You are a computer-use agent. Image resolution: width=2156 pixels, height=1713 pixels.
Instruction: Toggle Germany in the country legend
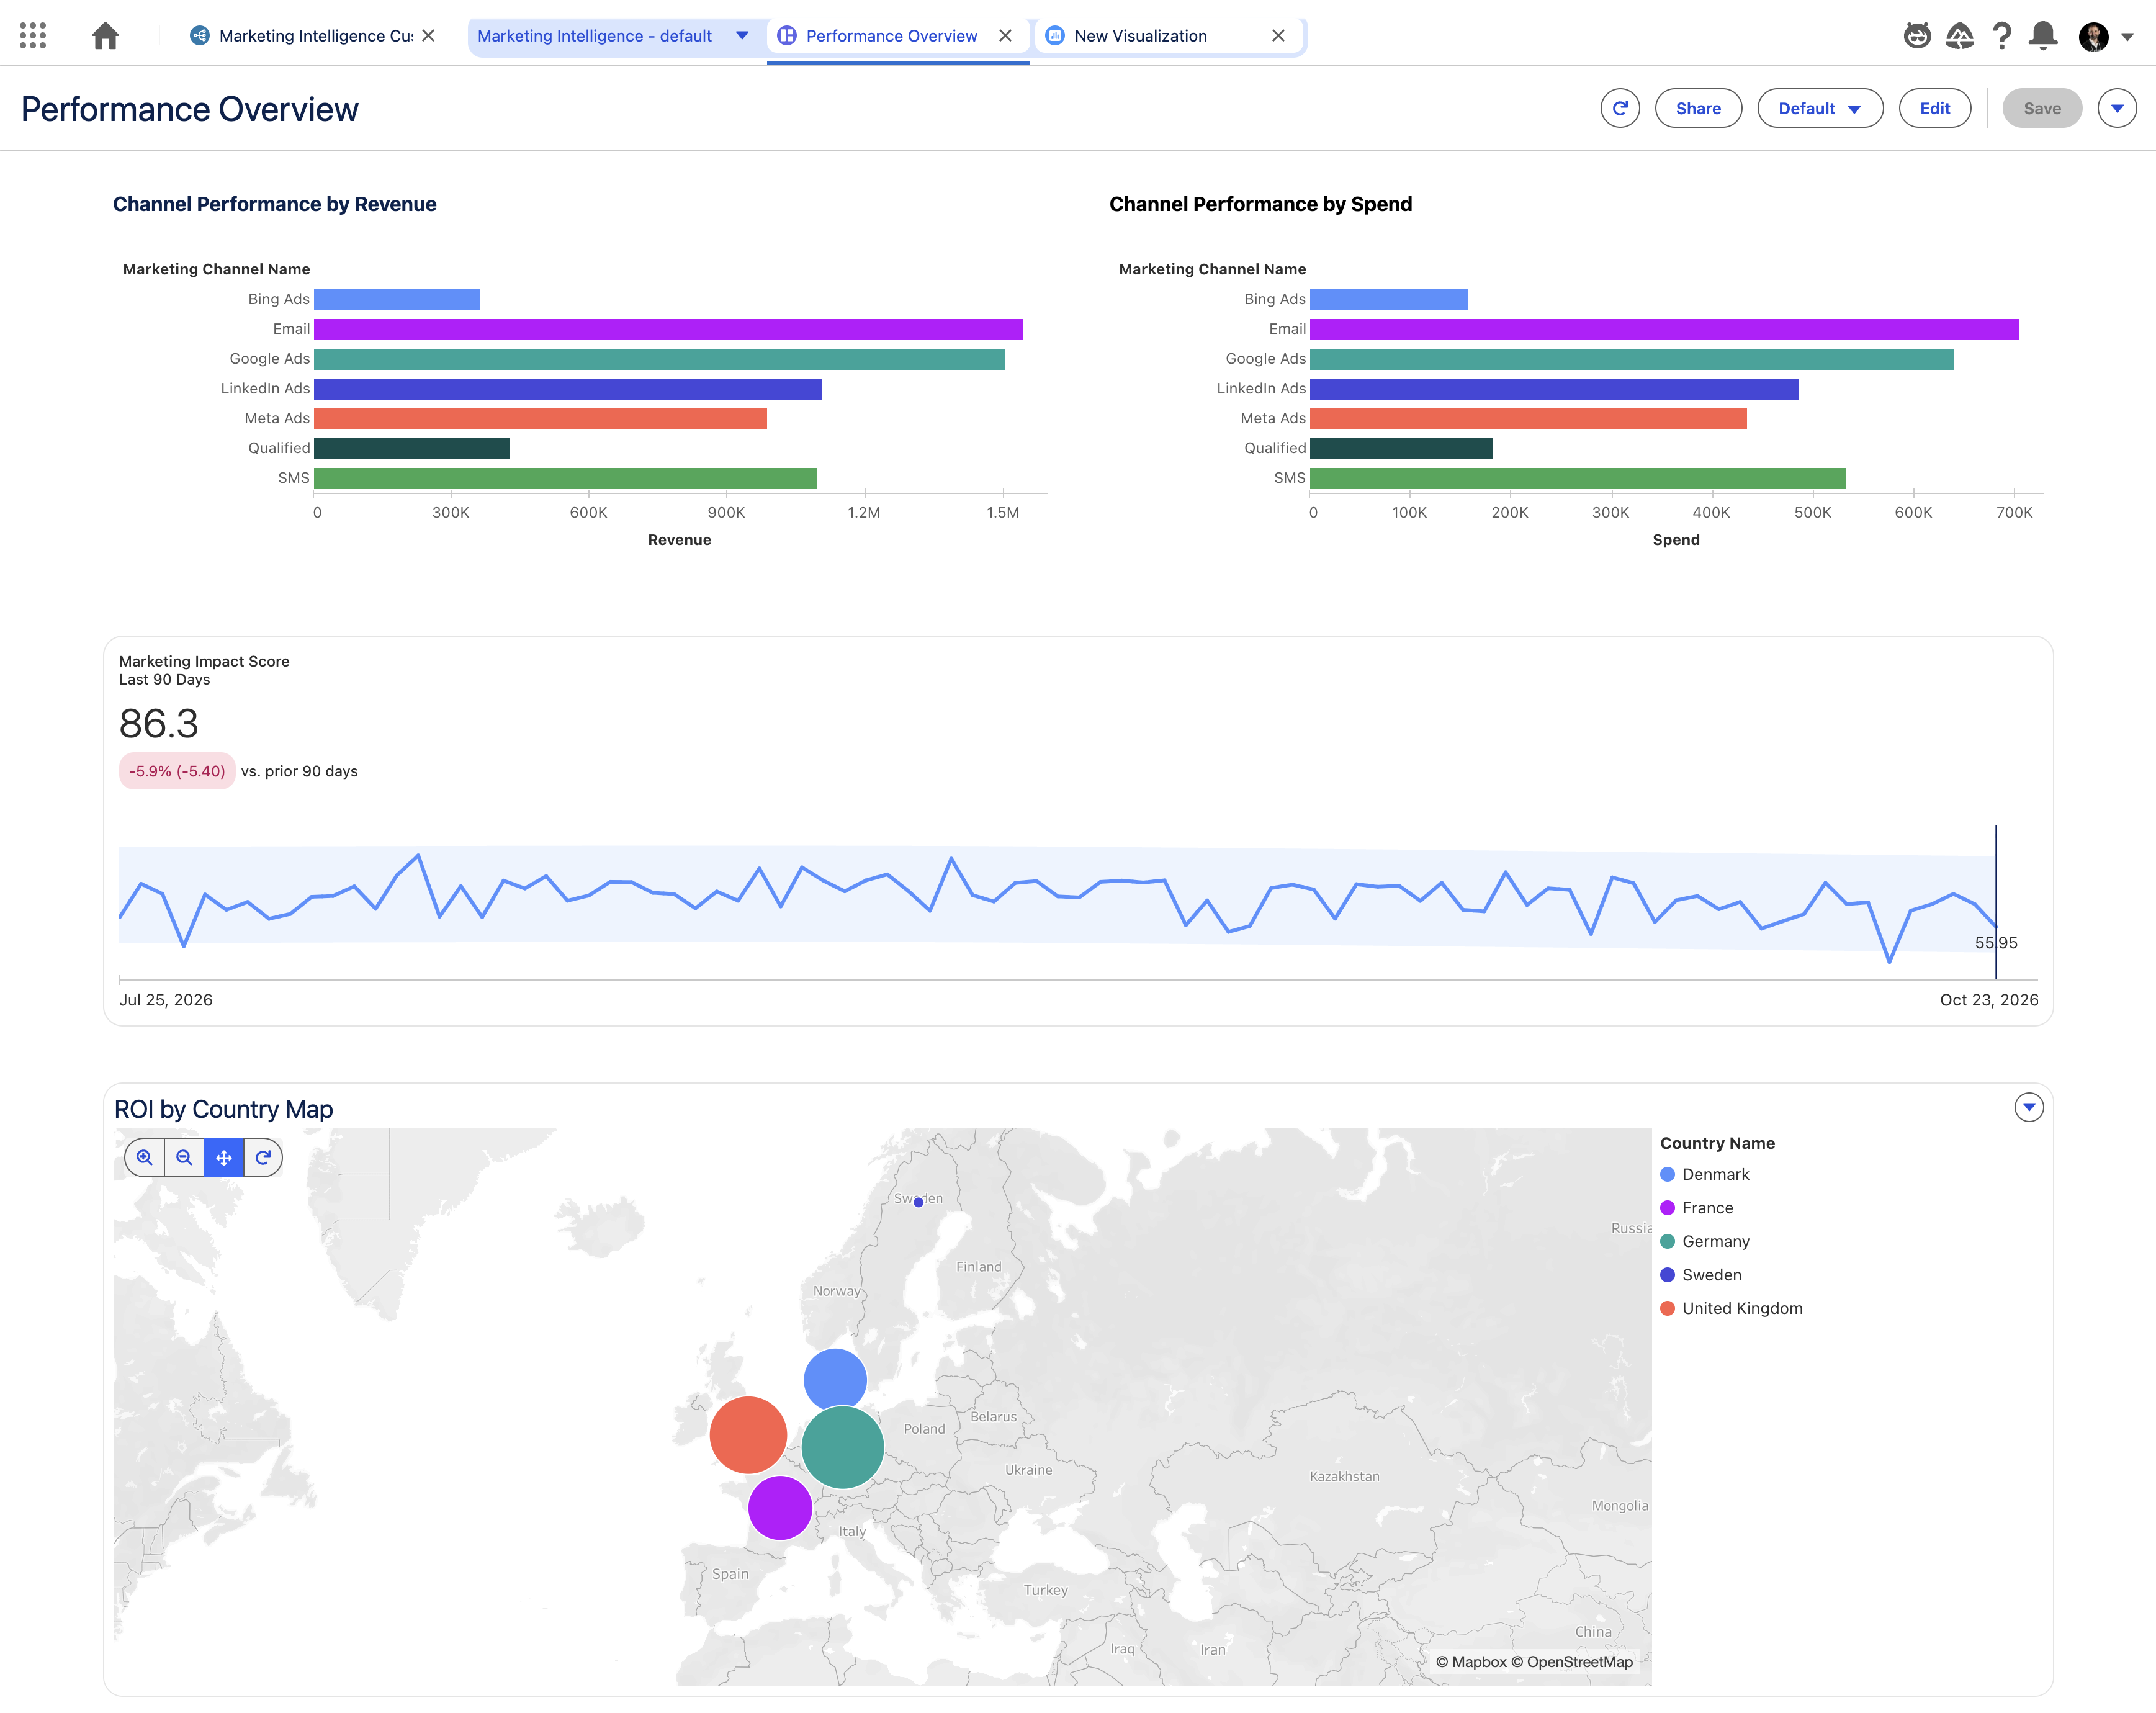1705,1241
